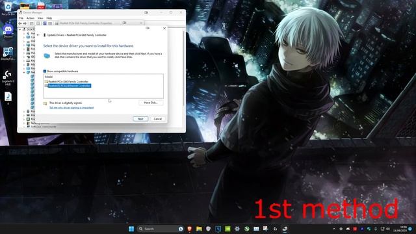Open View menu in Device Manager
The width and height of the screenshot is (416, 234).
tap(40, 18)
